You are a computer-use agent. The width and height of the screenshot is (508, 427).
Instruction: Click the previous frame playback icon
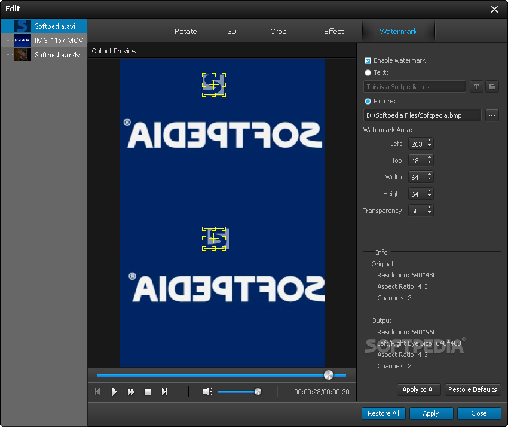pyautogui.click(x=97, y=392)
